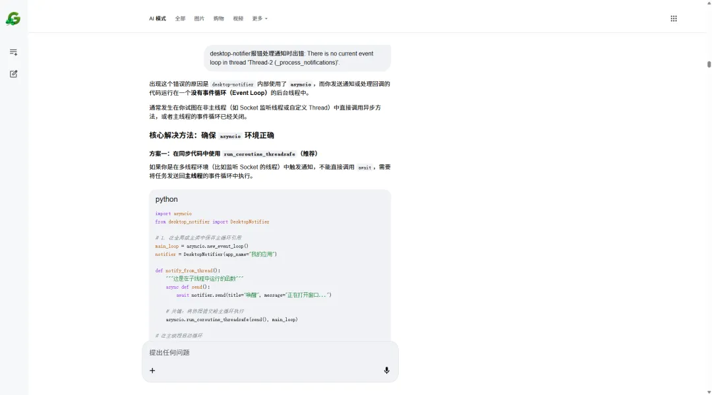Open the 图片 tab
The image size is (712, 395).
199,18
